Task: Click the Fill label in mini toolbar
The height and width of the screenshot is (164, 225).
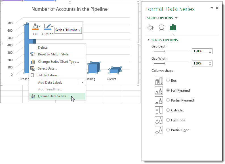Action: tap(35, 34)
